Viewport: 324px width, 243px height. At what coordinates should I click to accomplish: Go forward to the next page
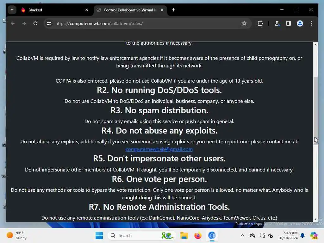(24, 23)
